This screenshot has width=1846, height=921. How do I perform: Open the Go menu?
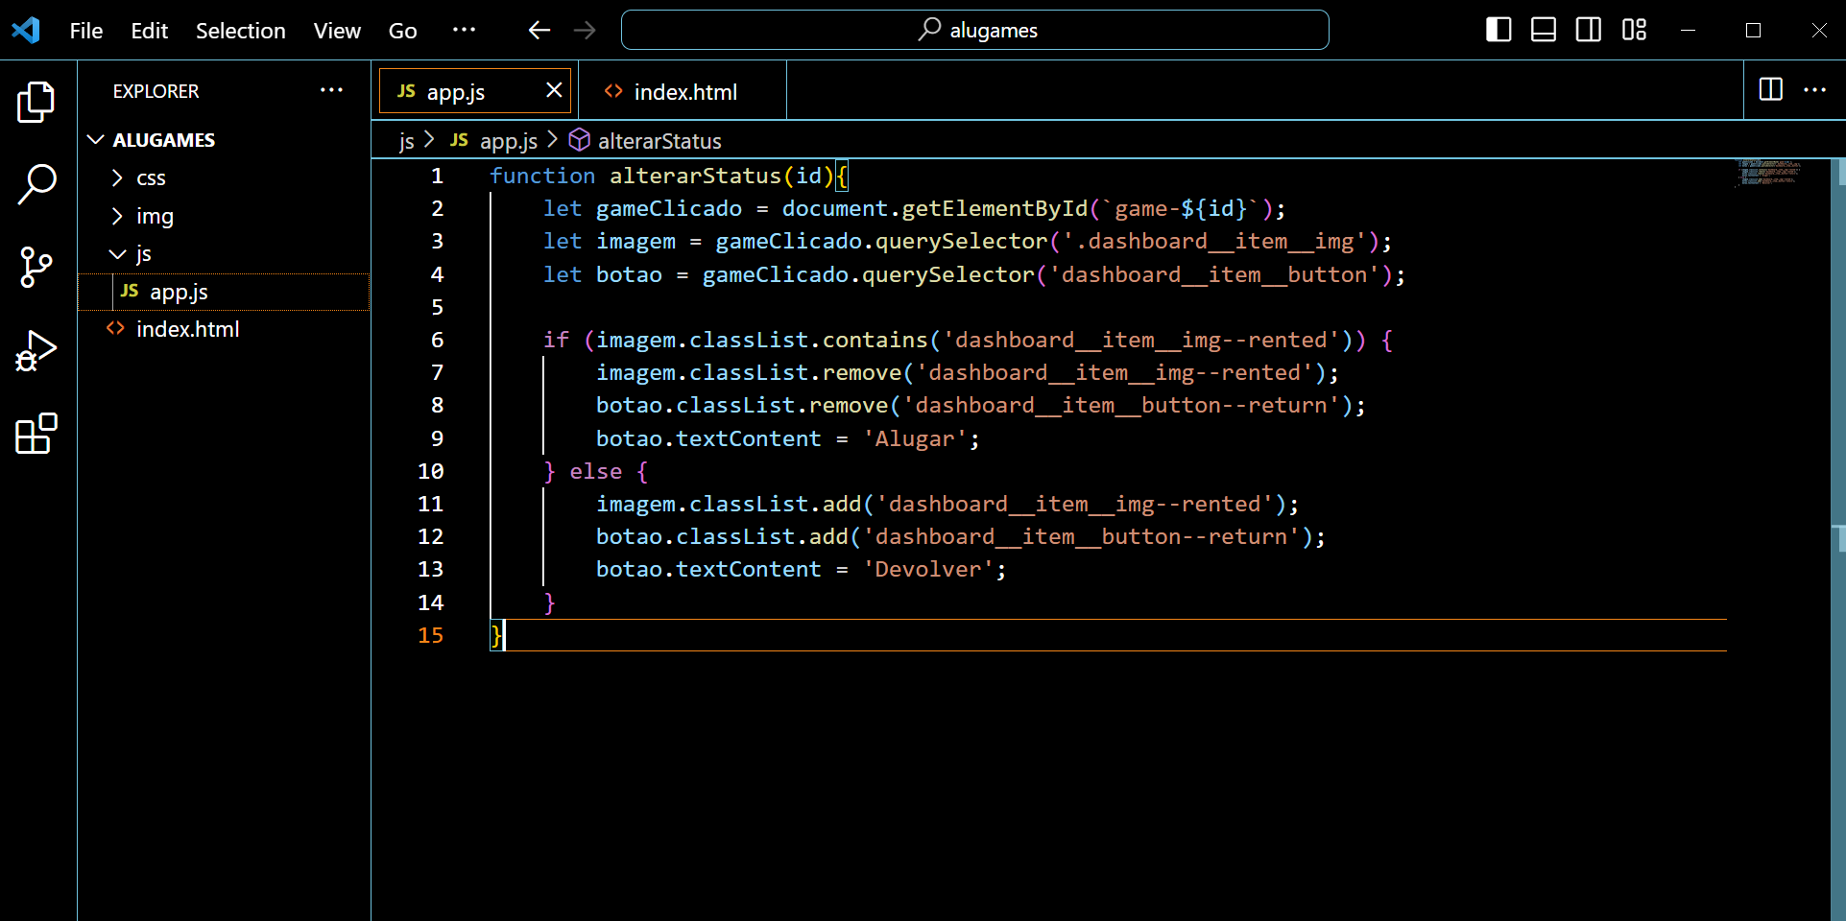point(402,31)
